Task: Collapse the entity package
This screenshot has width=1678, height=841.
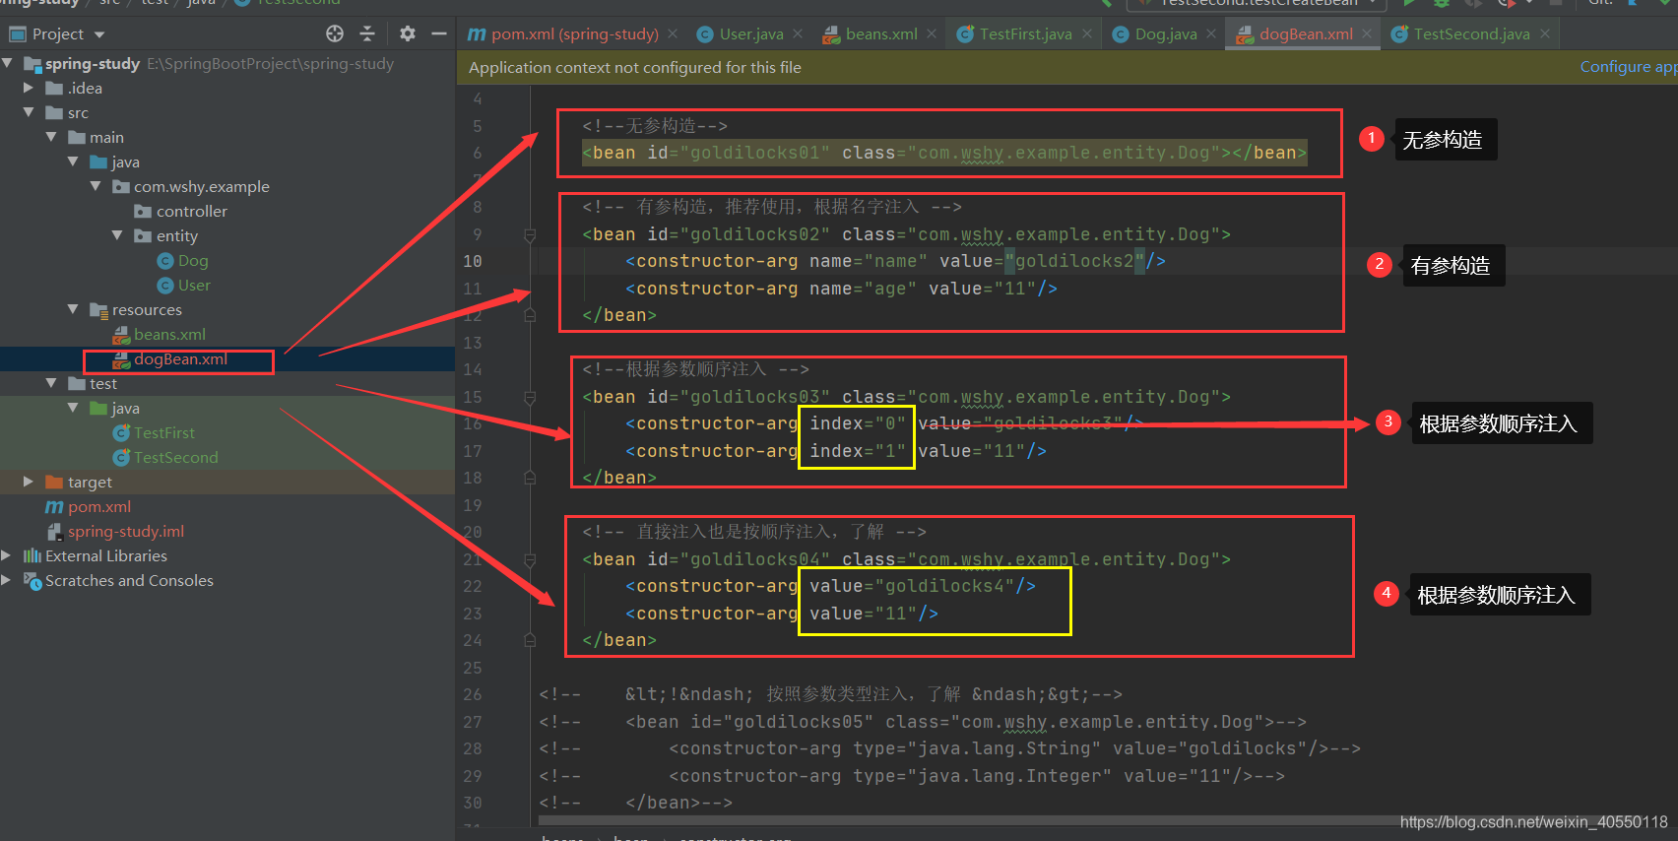Action: click(x=117, y=235)
